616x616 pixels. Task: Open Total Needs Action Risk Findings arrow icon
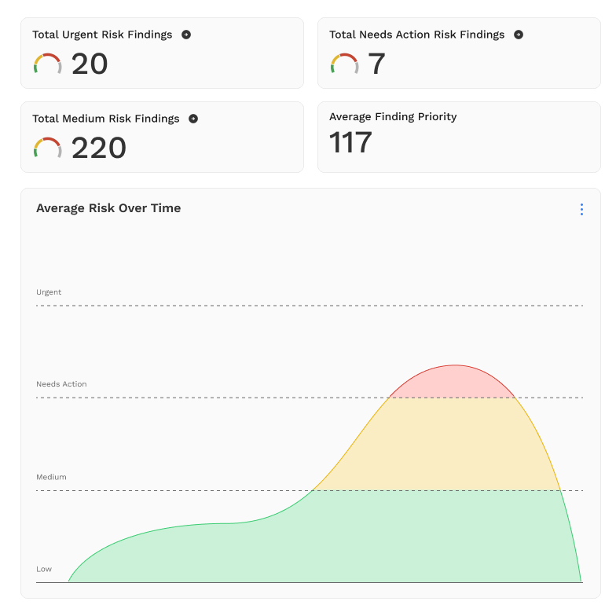[519, 35]
